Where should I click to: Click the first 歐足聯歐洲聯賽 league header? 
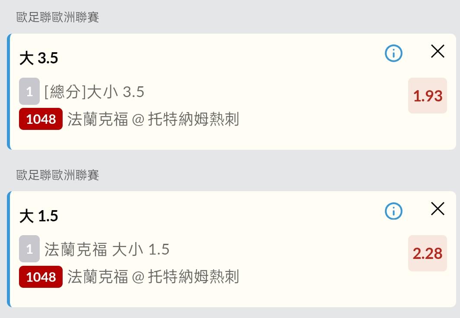pyautogui.click(x=57, y=17)
